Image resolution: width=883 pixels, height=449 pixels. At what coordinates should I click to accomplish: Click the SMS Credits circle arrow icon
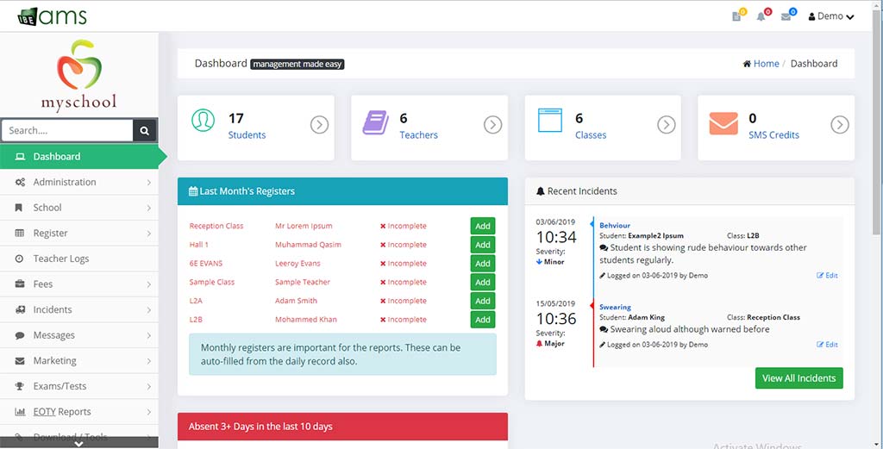[840, 126]
